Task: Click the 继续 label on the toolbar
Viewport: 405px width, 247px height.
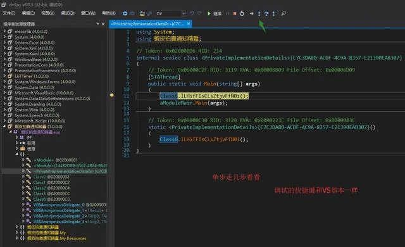Action: click(218, 14)
